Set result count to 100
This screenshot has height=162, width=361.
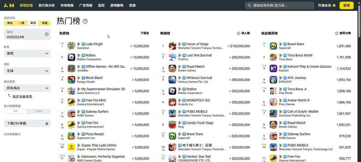click(15, 111)
